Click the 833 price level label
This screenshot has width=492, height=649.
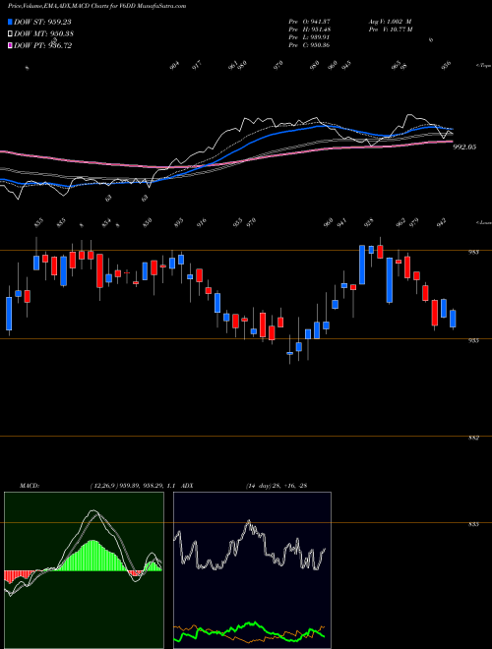click(x=473, y=524)
